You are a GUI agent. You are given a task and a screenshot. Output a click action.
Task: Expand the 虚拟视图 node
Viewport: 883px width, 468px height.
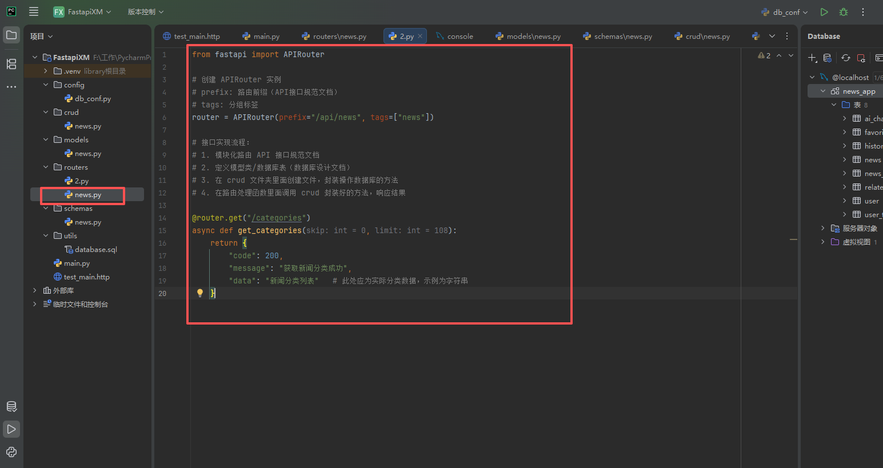tap(823, 242)
